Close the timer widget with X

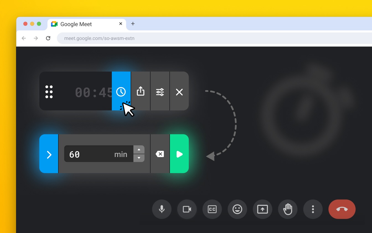click(179, 92)
